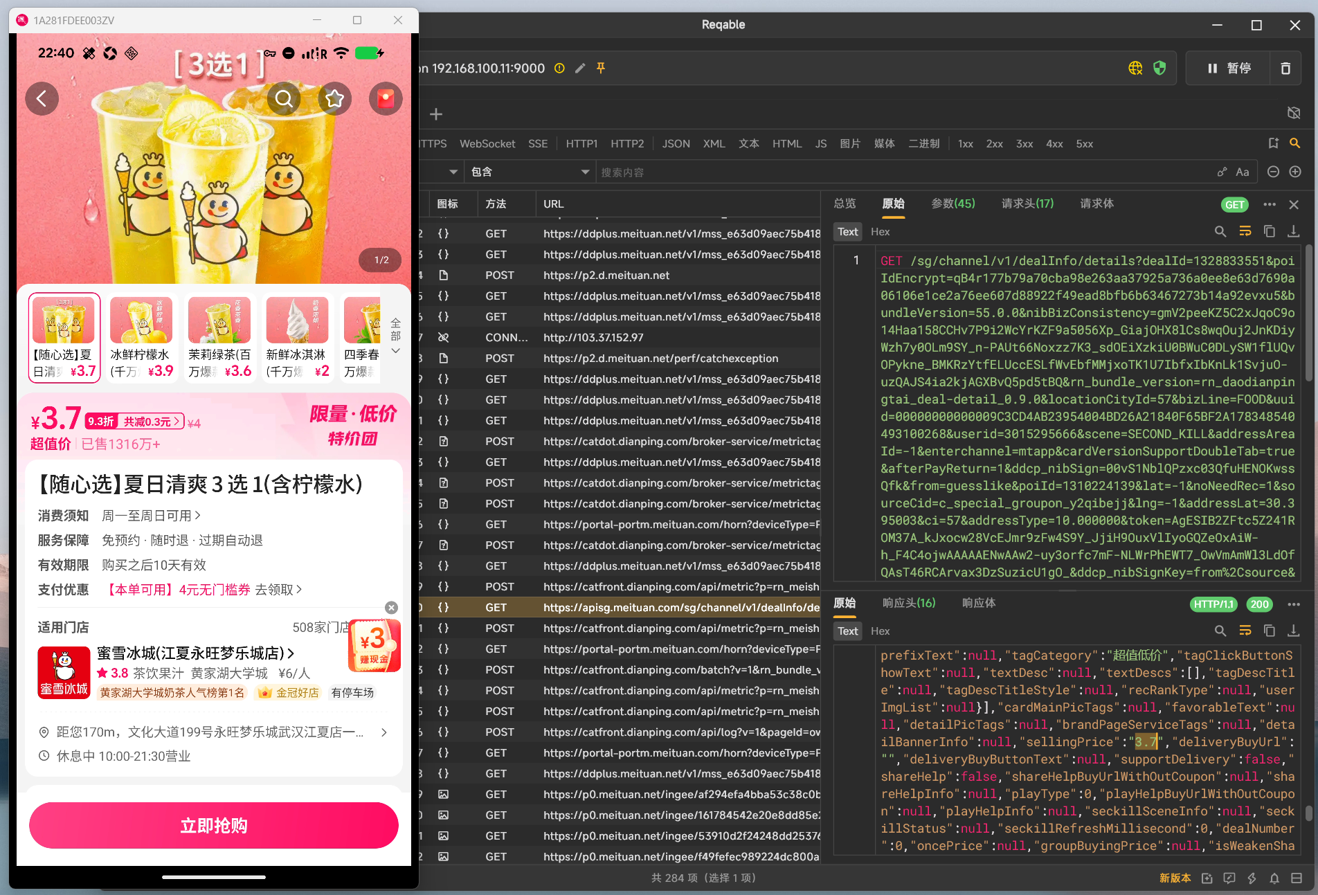
Task: Select the apisg.meituan.com dealInfo request row
Action: [620, 607]
